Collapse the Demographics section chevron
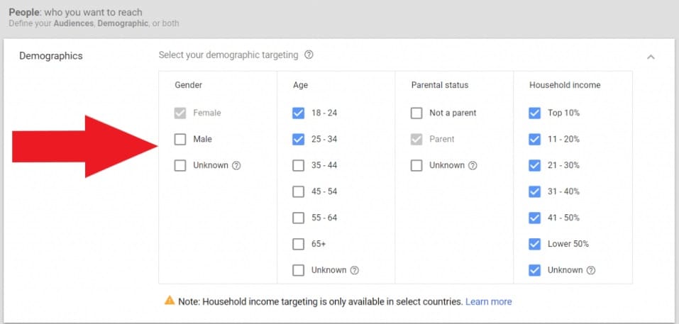679x324 pixels. click(651, 57)
